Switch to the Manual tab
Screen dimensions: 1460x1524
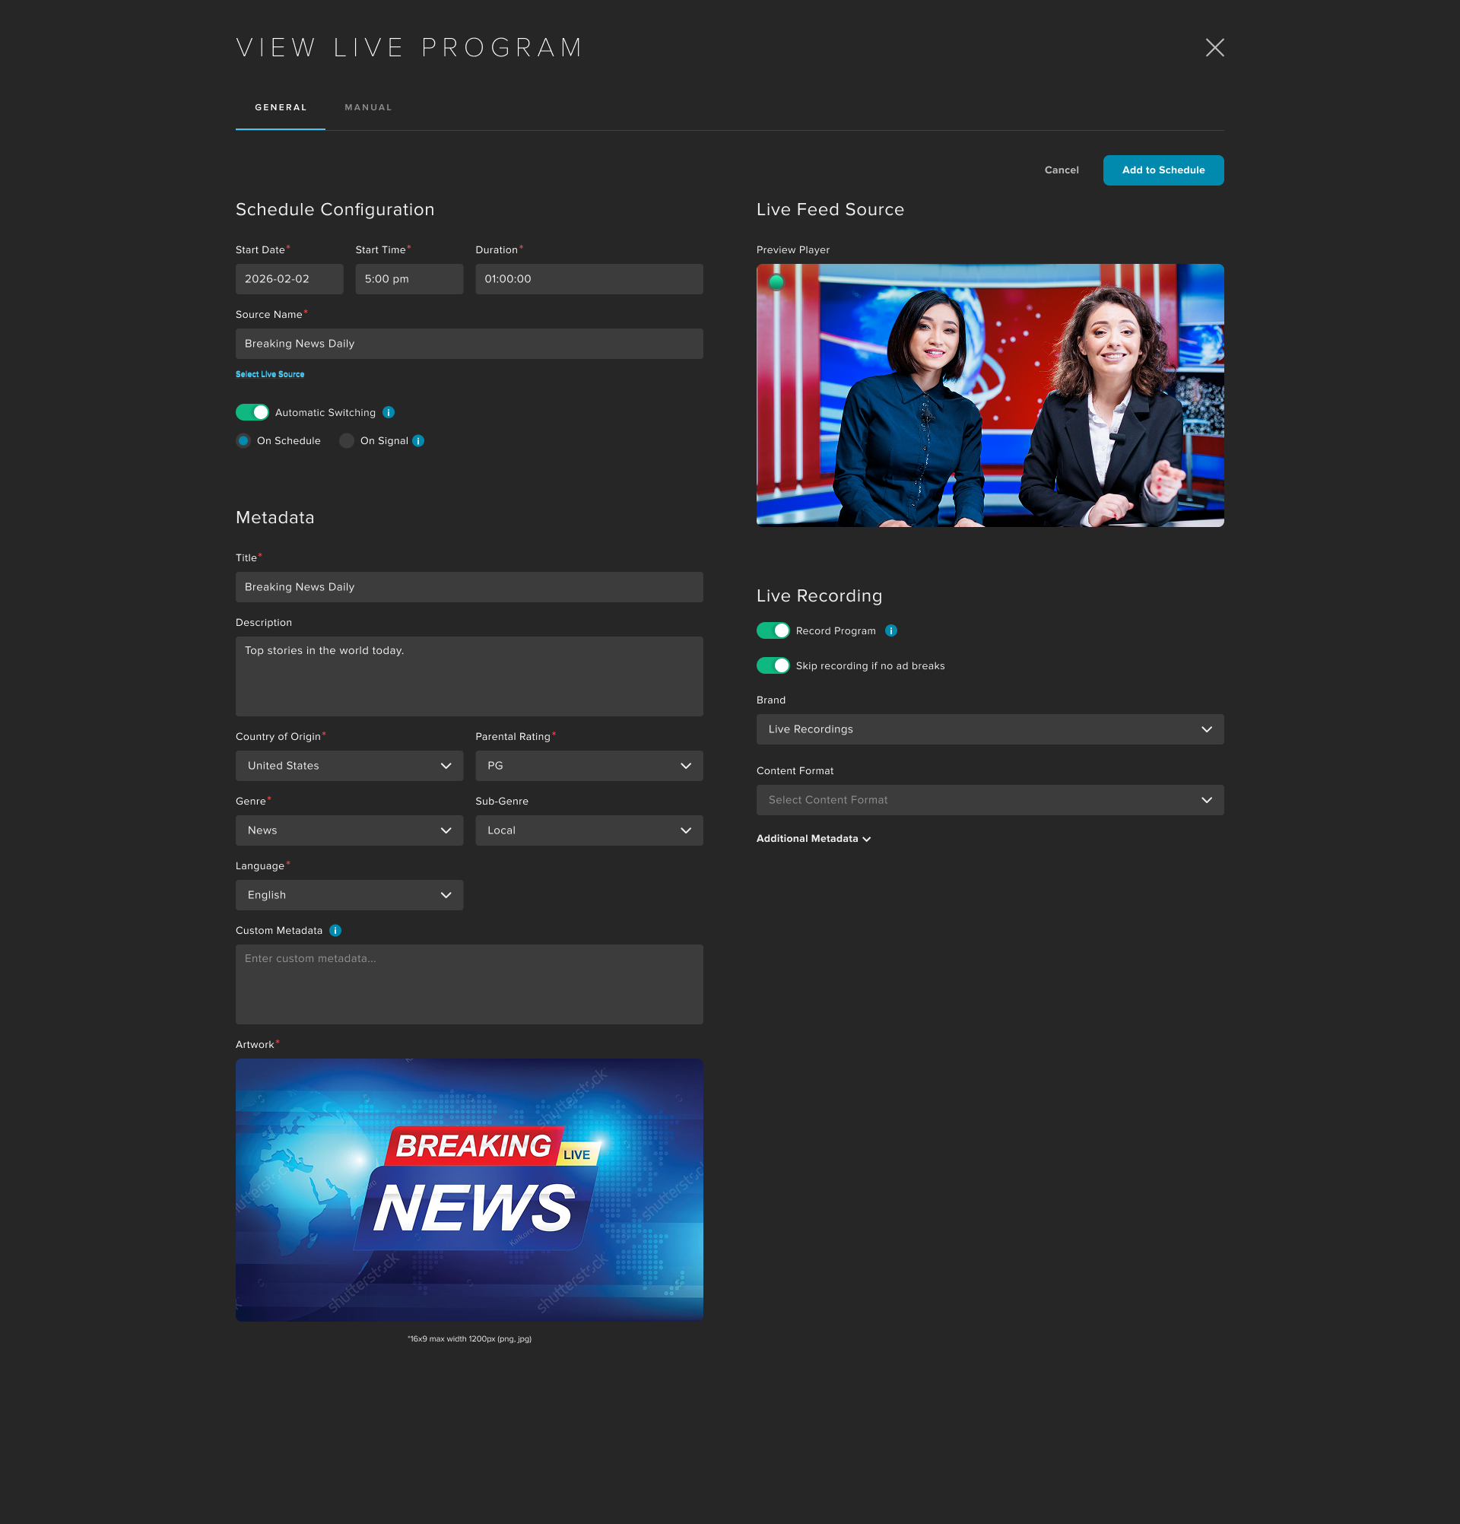click(369, 108)
